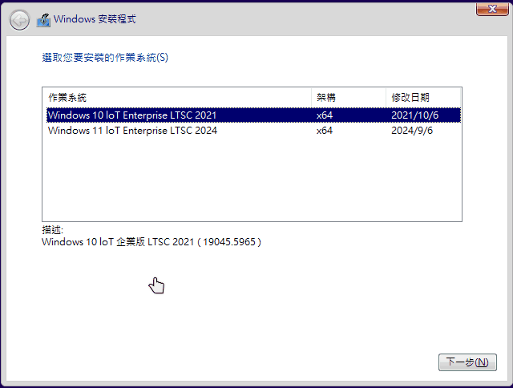
Task: Click the 選取您要安裝的作業系統(S) label
Action: (105, 58)
